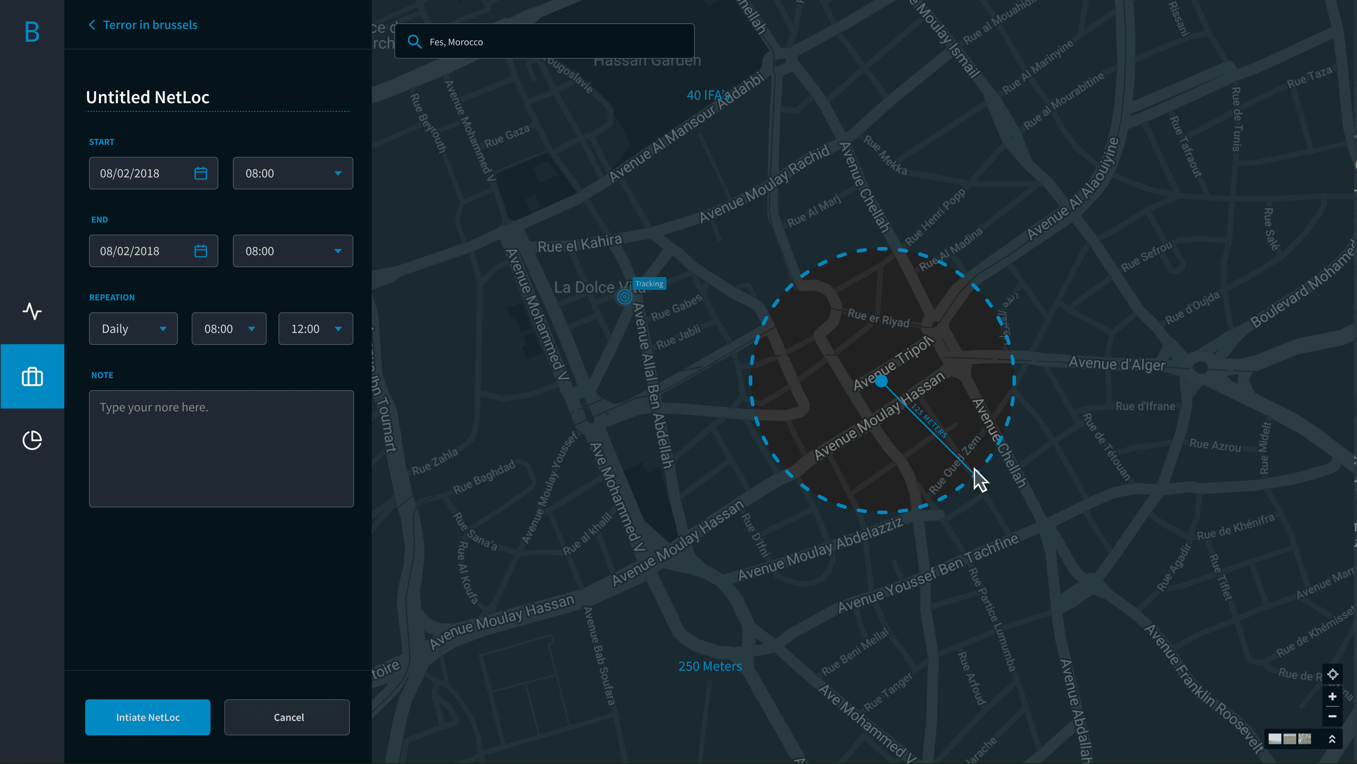
Task: Click the Tracking target marker on map
Action: click(x=624, y=297)
